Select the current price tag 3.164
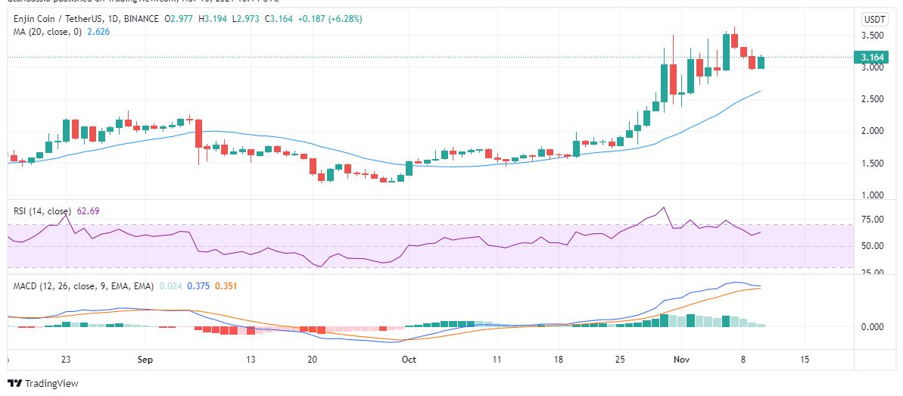Screen dimensions: 903x396 [872, 57]
